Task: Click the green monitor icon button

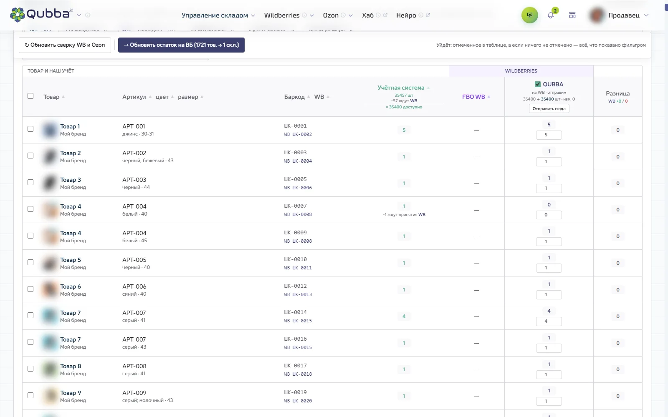Action: [529, 15]
